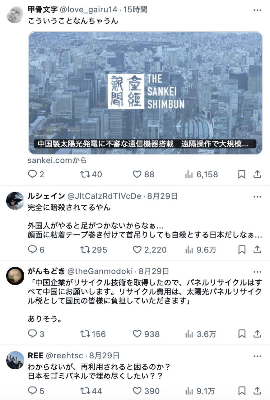Reply to がんもどき's post with 3 replies

click(36, 334)
